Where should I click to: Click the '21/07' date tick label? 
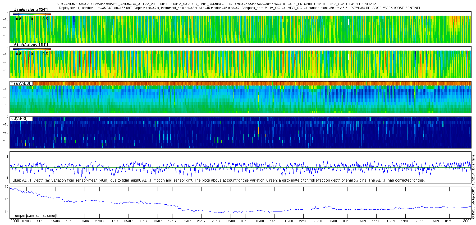(187, 221)
